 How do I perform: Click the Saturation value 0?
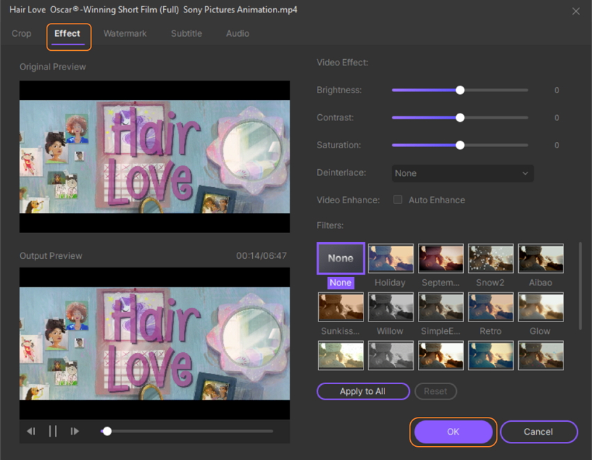coord(556,145)
